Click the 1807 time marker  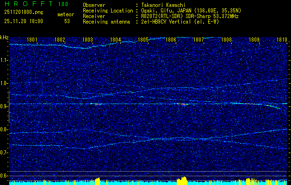[198, 40]
